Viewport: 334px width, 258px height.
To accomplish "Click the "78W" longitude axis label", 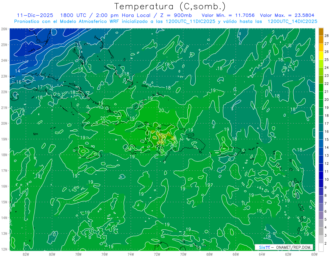I will pyautogui.click(x=78, y=254).
